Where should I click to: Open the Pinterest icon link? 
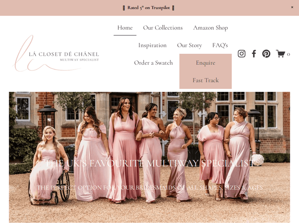pyautogui.click(x=266, y=54)
